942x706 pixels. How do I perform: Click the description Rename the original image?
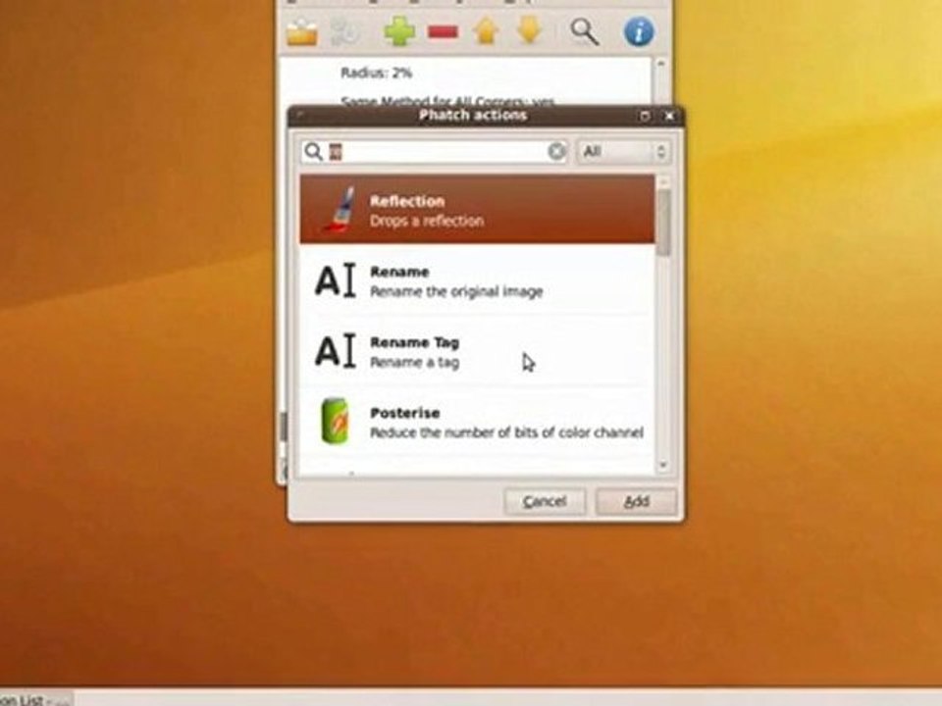point(456,292)
